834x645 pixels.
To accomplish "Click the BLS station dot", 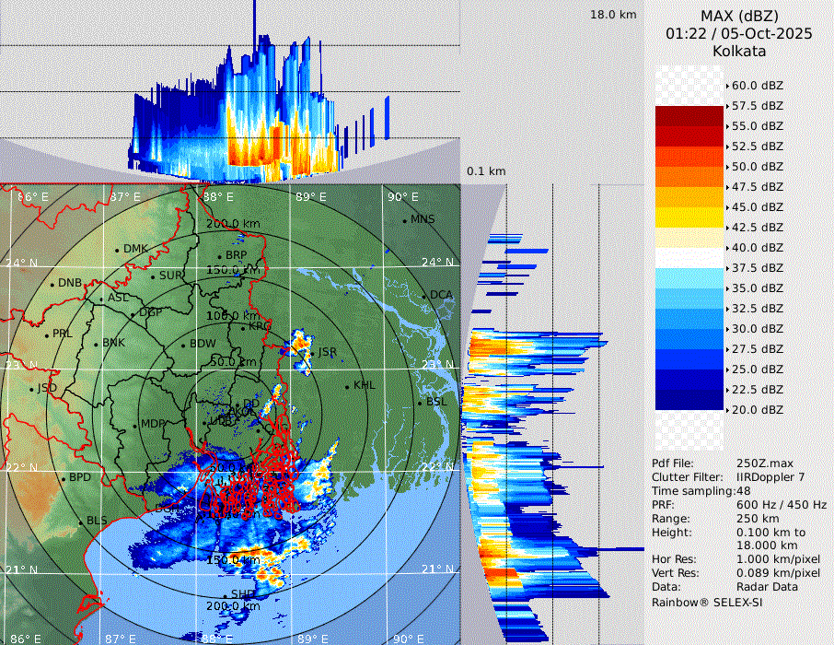I will click(80, 522).
